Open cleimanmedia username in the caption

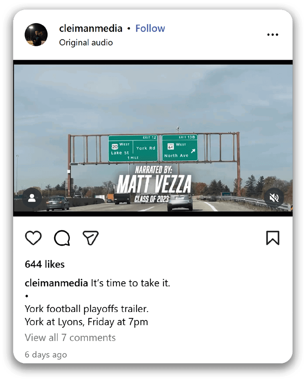pos(56,283)
